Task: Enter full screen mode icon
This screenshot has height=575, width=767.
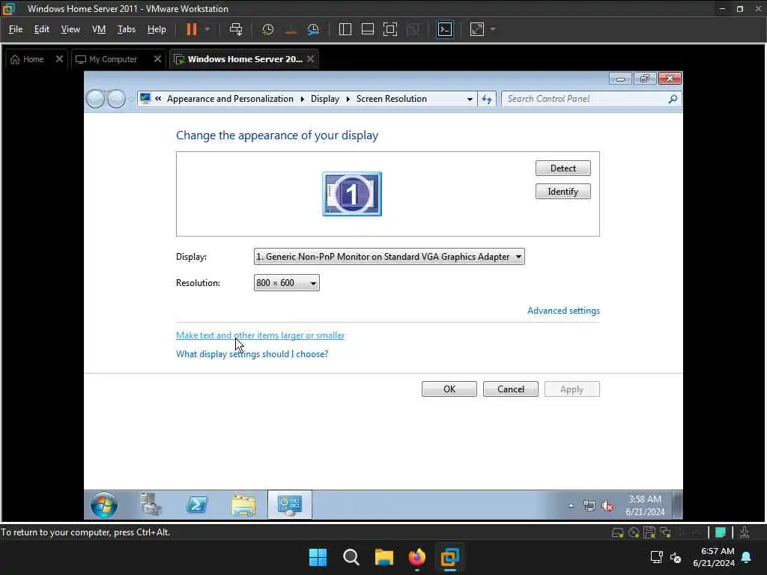Action: coord(389,29)
